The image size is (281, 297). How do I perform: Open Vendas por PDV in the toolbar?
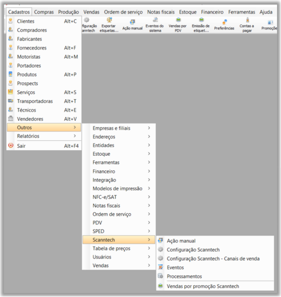click(x=177, y=26)
